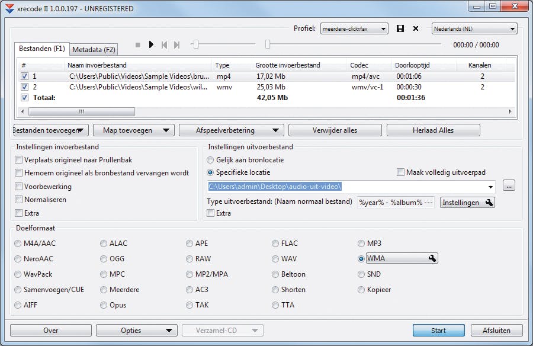Choose M4A/AAC as target format
The width and height of the screenshot is (533, 346).
click(18, 244)
